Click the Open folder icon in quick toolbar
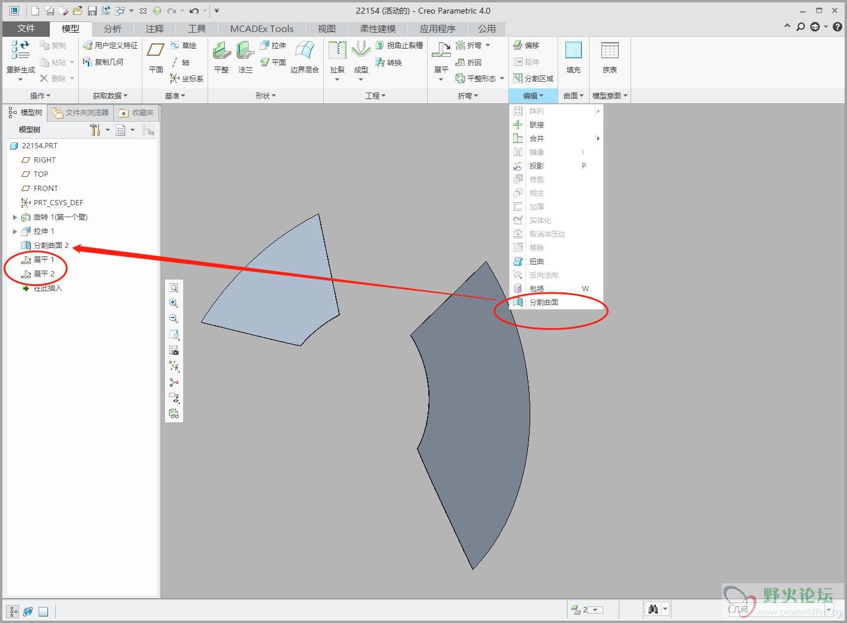Screen dimensions: 847x623 (77, 11)
